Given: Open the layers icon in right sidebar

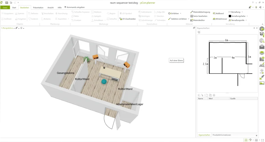Looking at the screenshot, I should tap(262, 53).
